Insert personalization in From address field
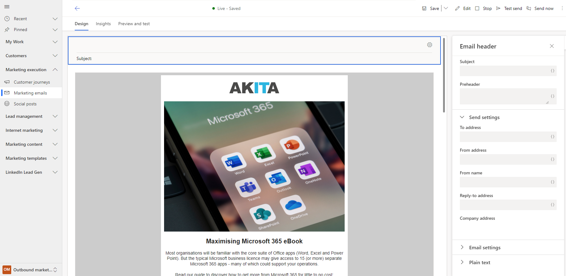566x276 pixels. (x=553, y=159)
